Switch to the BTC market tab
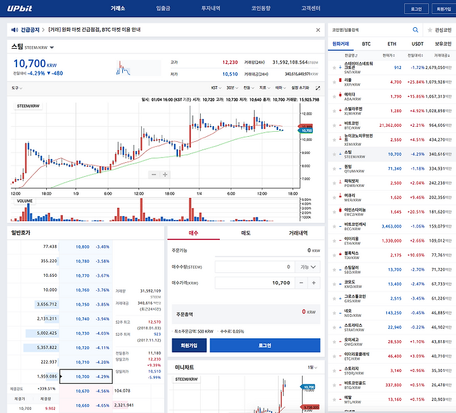Viewport: 456px width, 413px height. 366,44
